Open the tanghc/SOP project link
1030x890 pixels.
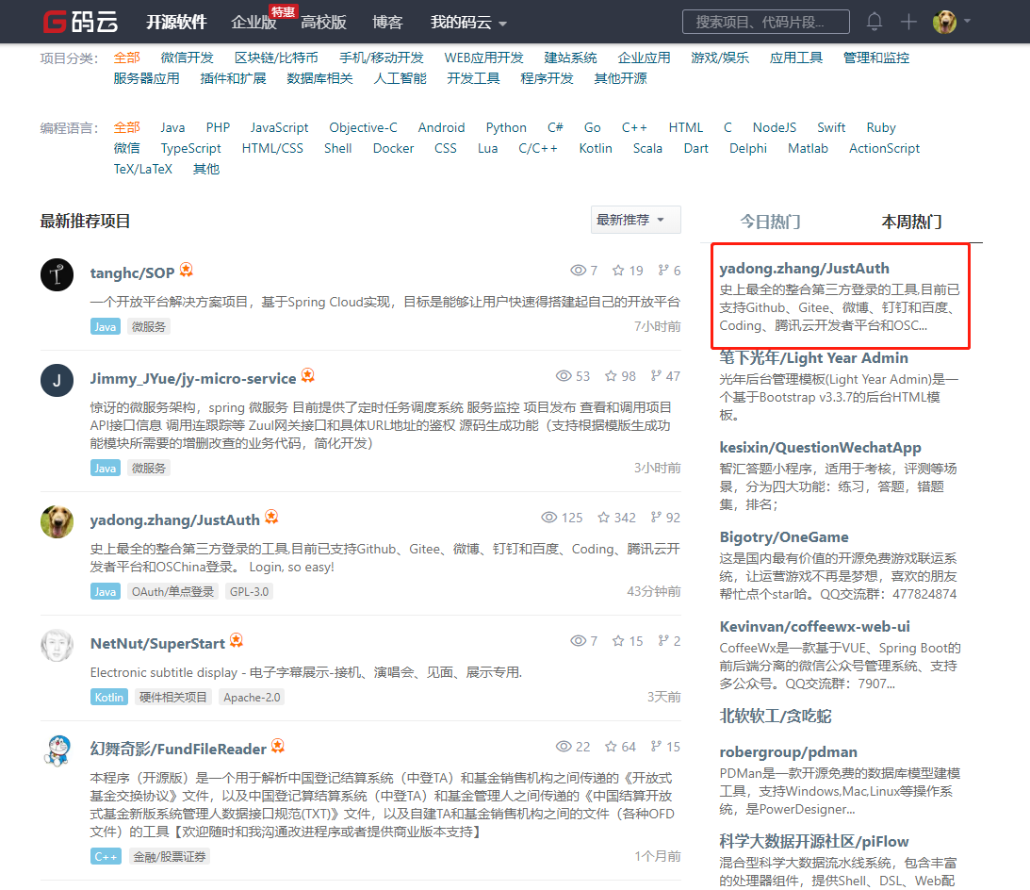click(x=132, y=272)
